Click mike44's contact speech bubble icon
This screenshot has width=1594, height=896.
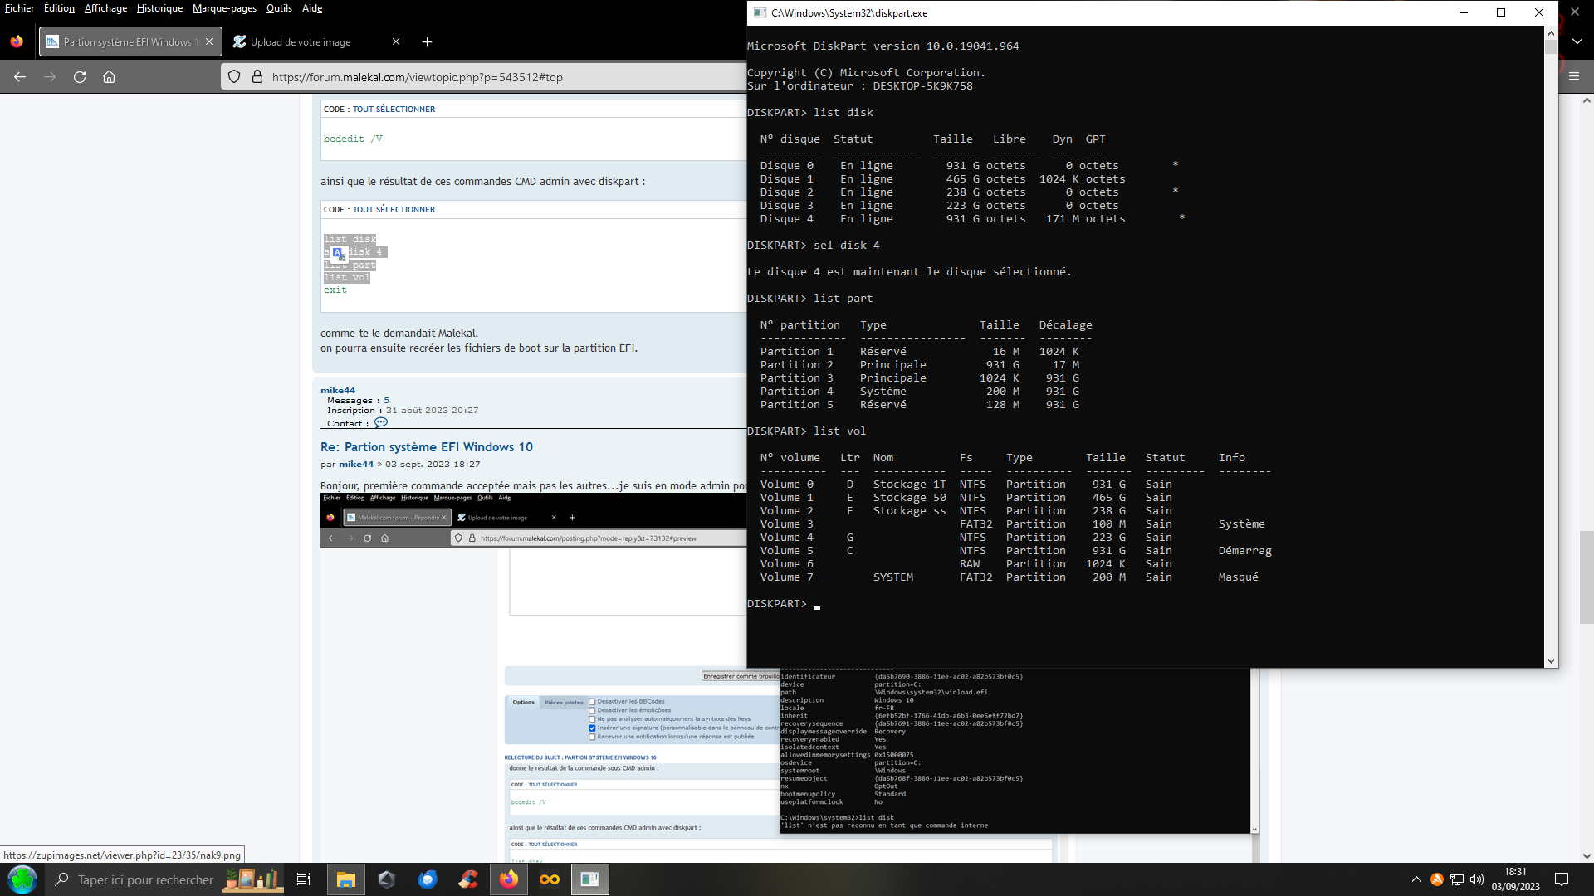point(380,422)
